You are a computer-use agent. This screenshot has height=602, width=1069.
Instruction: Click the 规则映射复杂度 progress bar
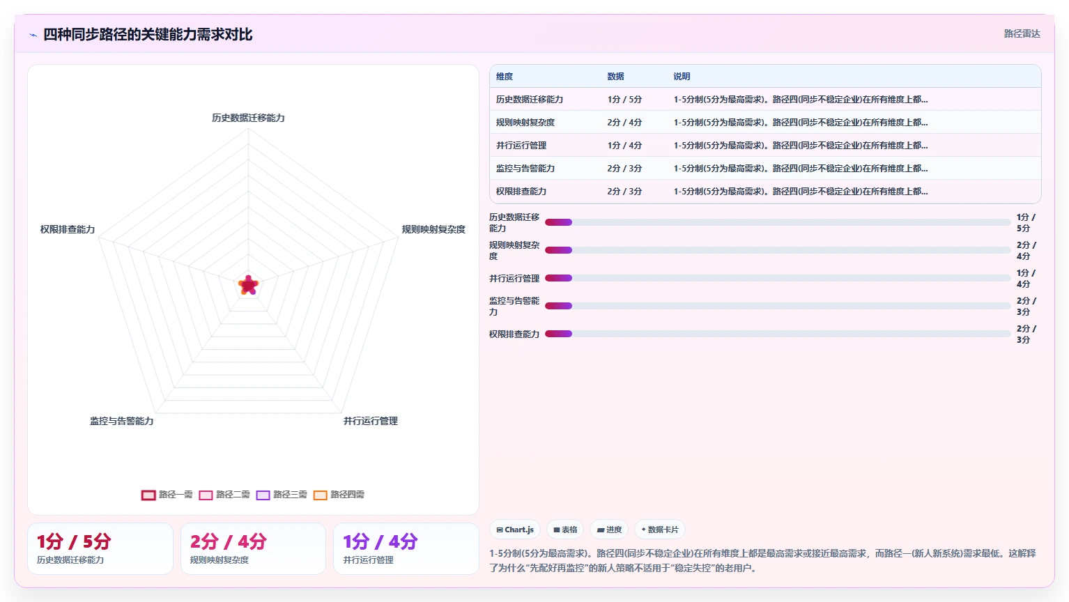click(x=778, y=250)
